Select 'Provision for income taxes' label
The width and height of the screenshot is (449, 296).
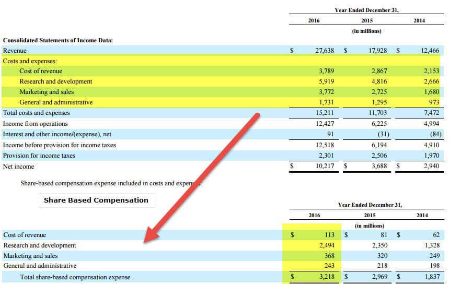coord(39,156)
